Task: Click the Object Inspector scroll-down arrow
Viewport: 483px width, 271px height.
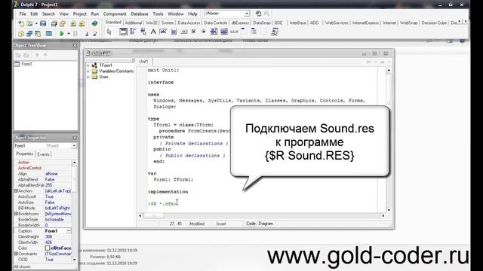Action: point(75,260)
